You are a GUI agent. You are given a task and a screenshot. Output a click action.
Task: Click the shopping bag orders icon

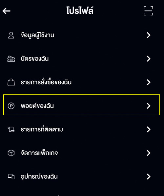[x=11, y=82]
